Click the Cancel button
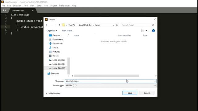This screenshot has height=111, width=198. coord(147,93)
